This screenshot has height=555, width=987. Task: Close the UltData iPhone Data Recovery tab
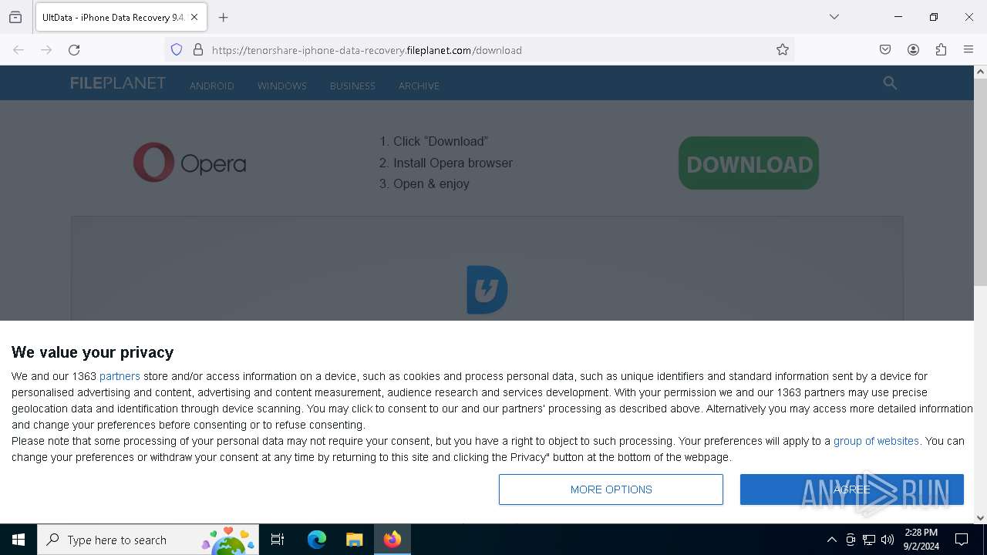tap(194, 17)
